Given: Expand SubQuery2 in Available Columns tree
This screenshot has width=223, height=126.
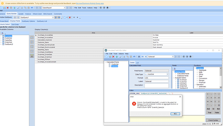Looking at the screenshot, I should pos(1,44).
